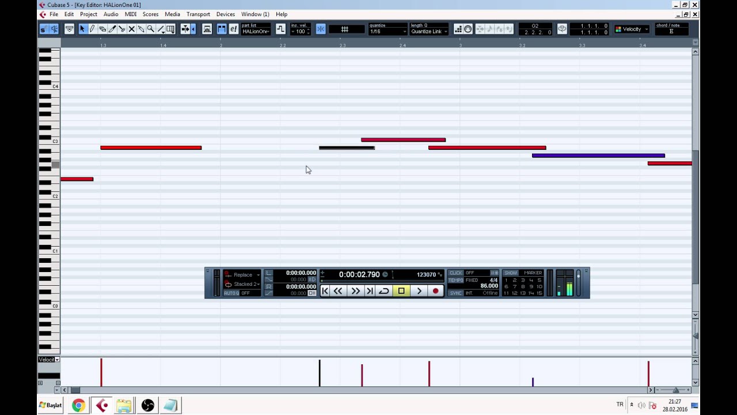Image resolution: width=737 pixels, height=415 pixels.
Task: Click Go to Previous Marker transport button
Action: 325,291
